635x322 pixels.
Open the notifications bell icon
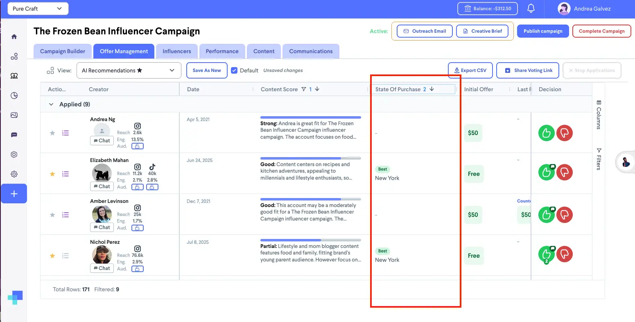coord(531,8)
